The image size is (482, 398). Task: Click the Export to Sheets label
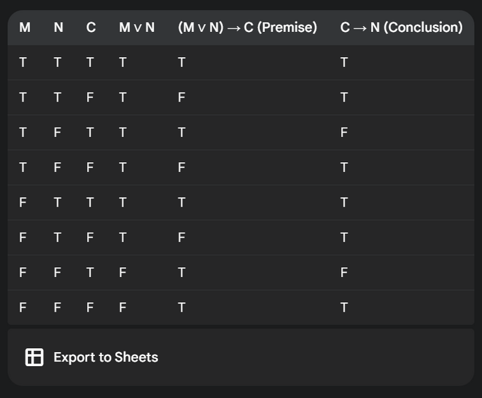click(x=106, y=357)
